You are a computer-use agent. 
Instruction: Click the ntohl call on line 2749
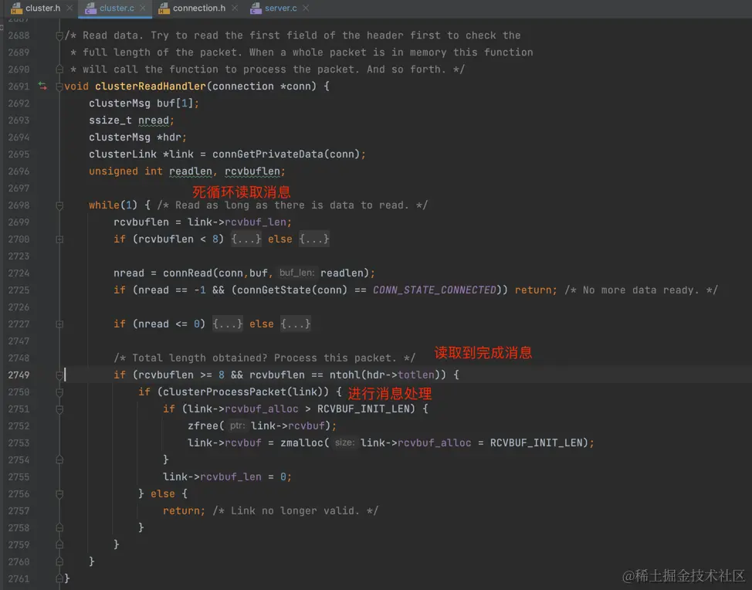pyautogui.click(x=345, y=375)
